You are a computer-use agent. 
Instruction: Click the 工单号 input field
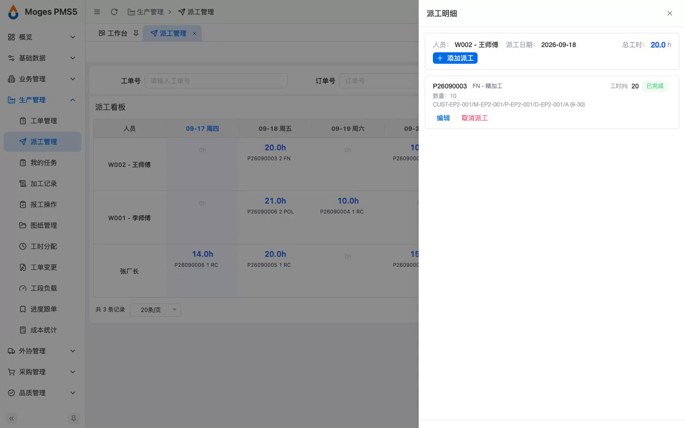click(x=216, y=81)
